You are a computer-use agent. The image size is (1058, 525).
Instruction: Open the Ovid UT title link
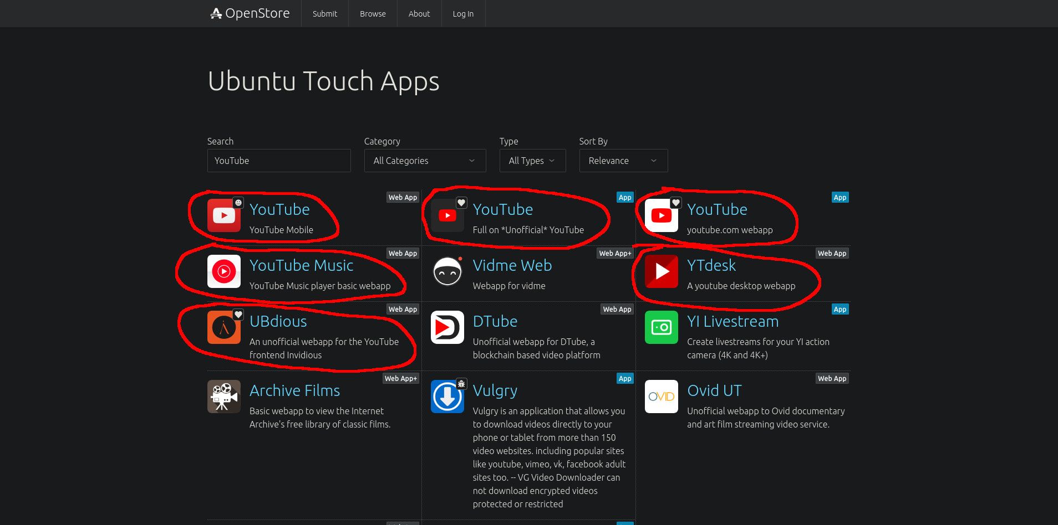[714, 390]
